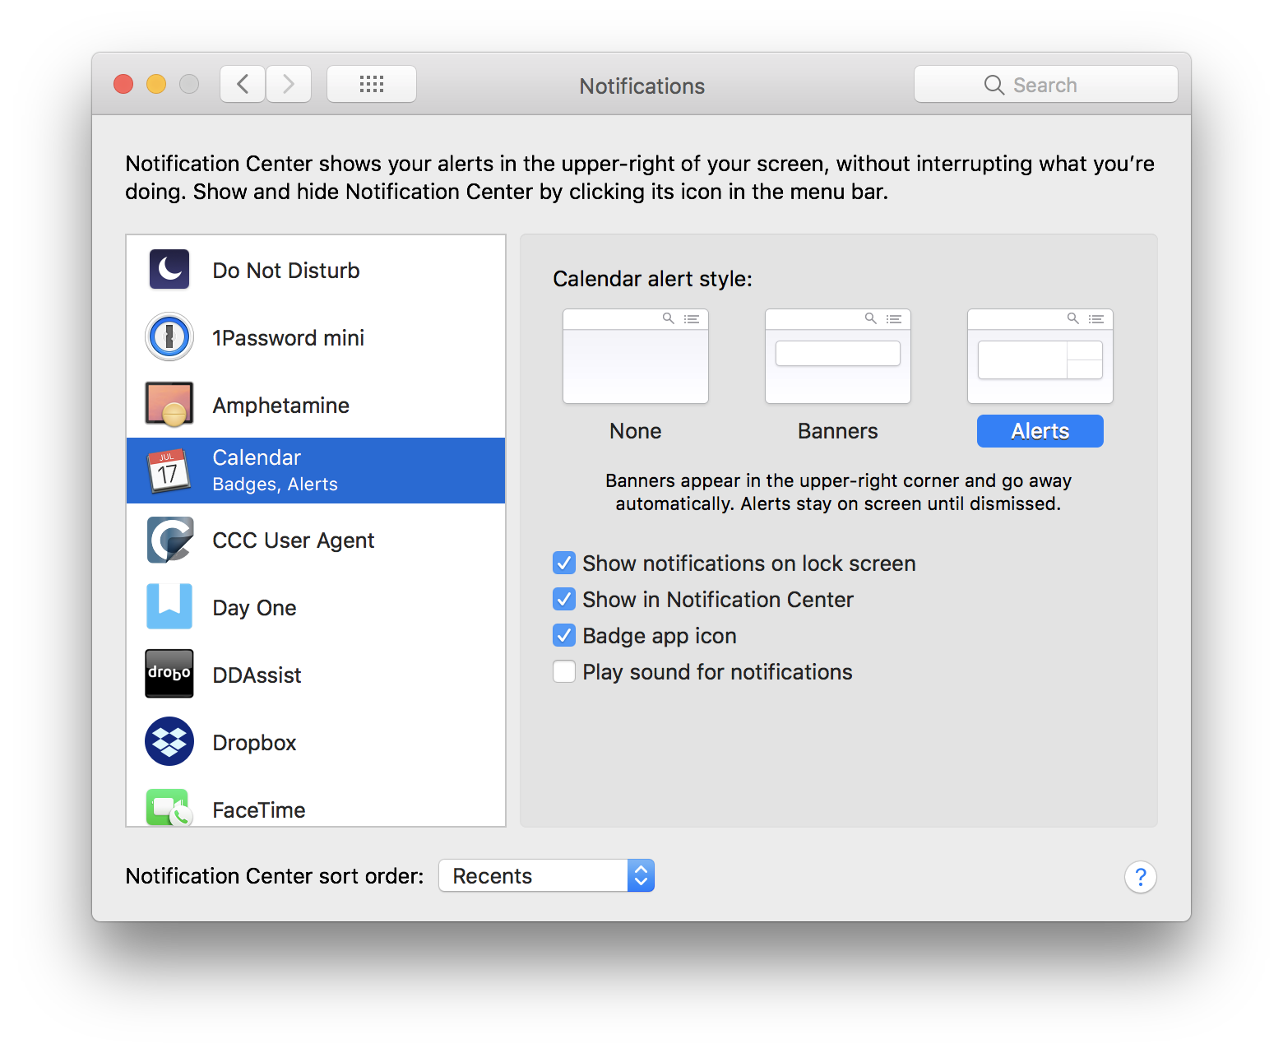Select Amphetamine in the app list
Screen dimensions: 1283x1053
pyautogui.click(x=316, y=404)
